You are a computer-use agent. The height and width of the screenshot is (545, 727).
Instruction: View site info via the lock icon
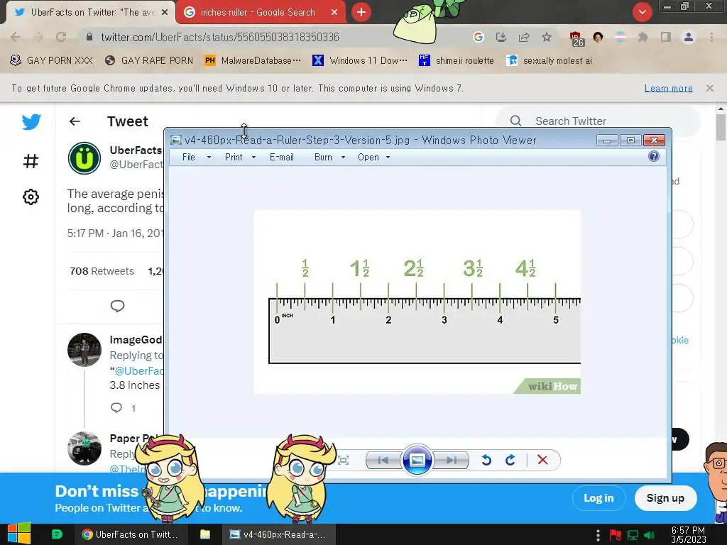89,37
